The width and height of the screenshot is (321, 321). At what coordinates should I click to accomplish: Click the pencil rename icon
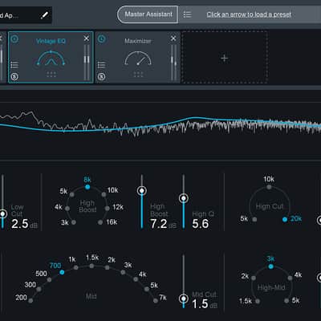click(44, 14)
